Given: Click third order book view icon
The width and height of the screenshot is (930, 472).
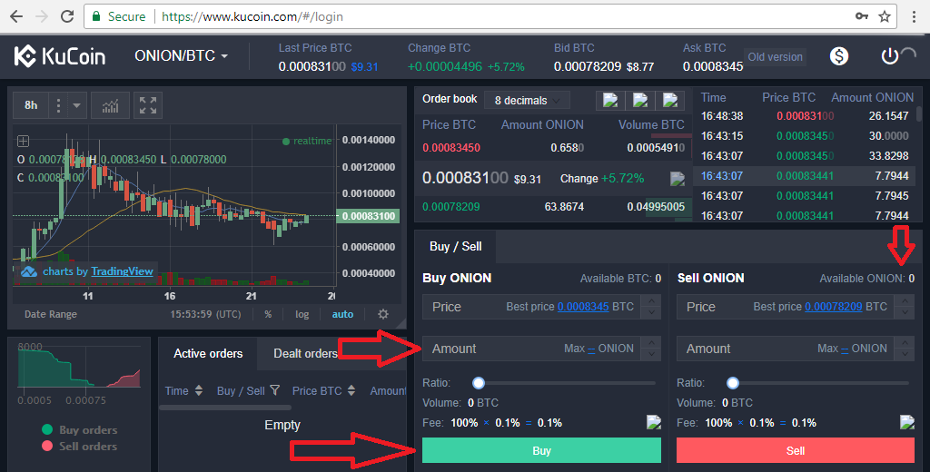Looking at the screenshot, I should coord(669,100).
